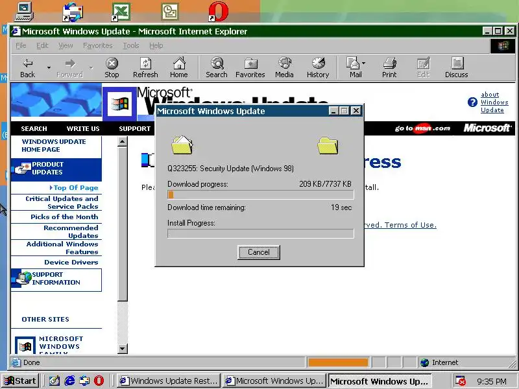Click the about Windows Update link
Screen dimensions: 519x389
[494, 102]
